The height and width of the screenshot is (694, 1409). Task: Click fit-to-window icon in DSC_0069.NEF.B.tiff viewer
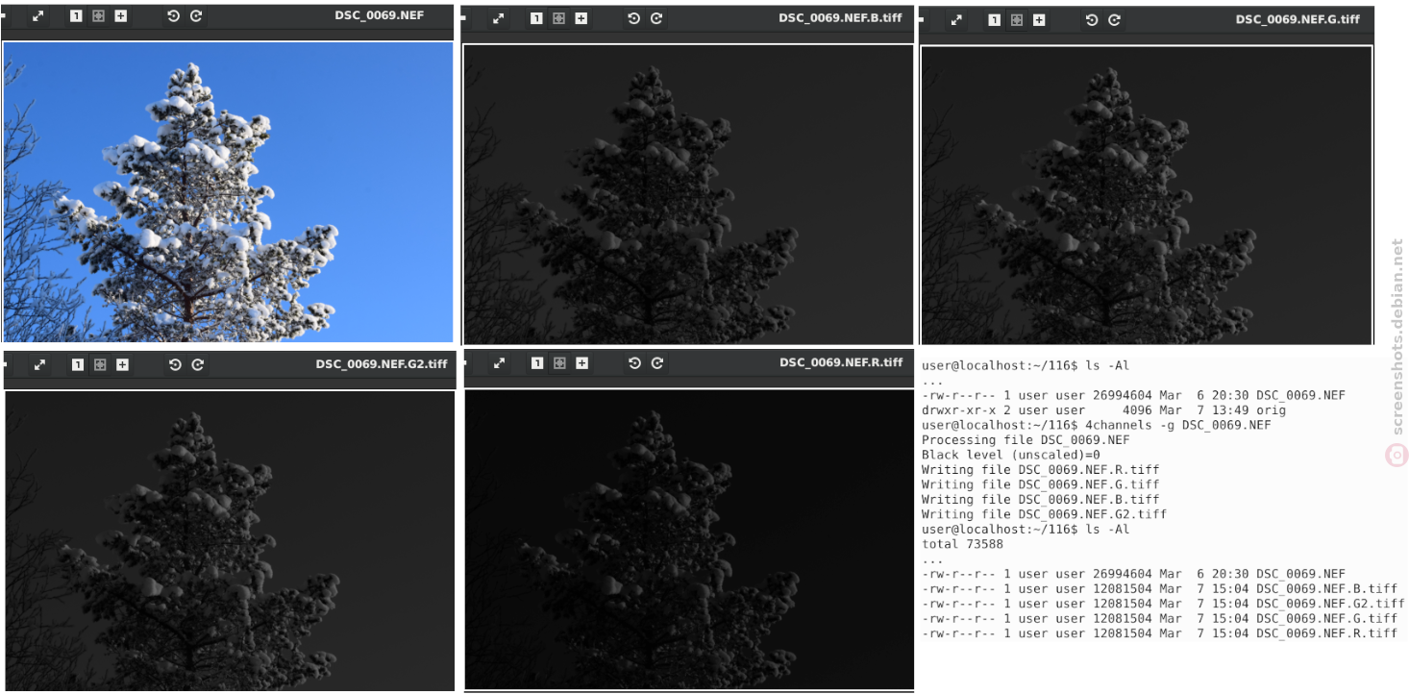(558, 18)
